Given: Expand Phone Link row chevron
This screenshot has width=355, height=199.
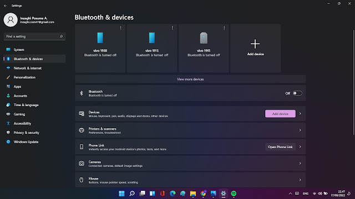Looking at the screenshot, I should [x=300, y=147].
